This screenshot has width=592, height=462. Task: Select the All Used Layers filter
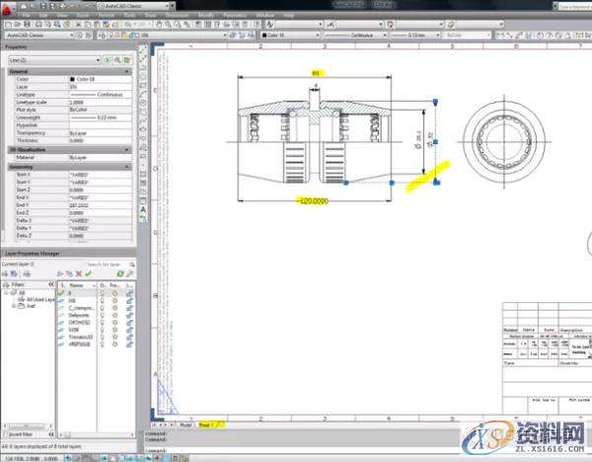(x=39, y=300)
